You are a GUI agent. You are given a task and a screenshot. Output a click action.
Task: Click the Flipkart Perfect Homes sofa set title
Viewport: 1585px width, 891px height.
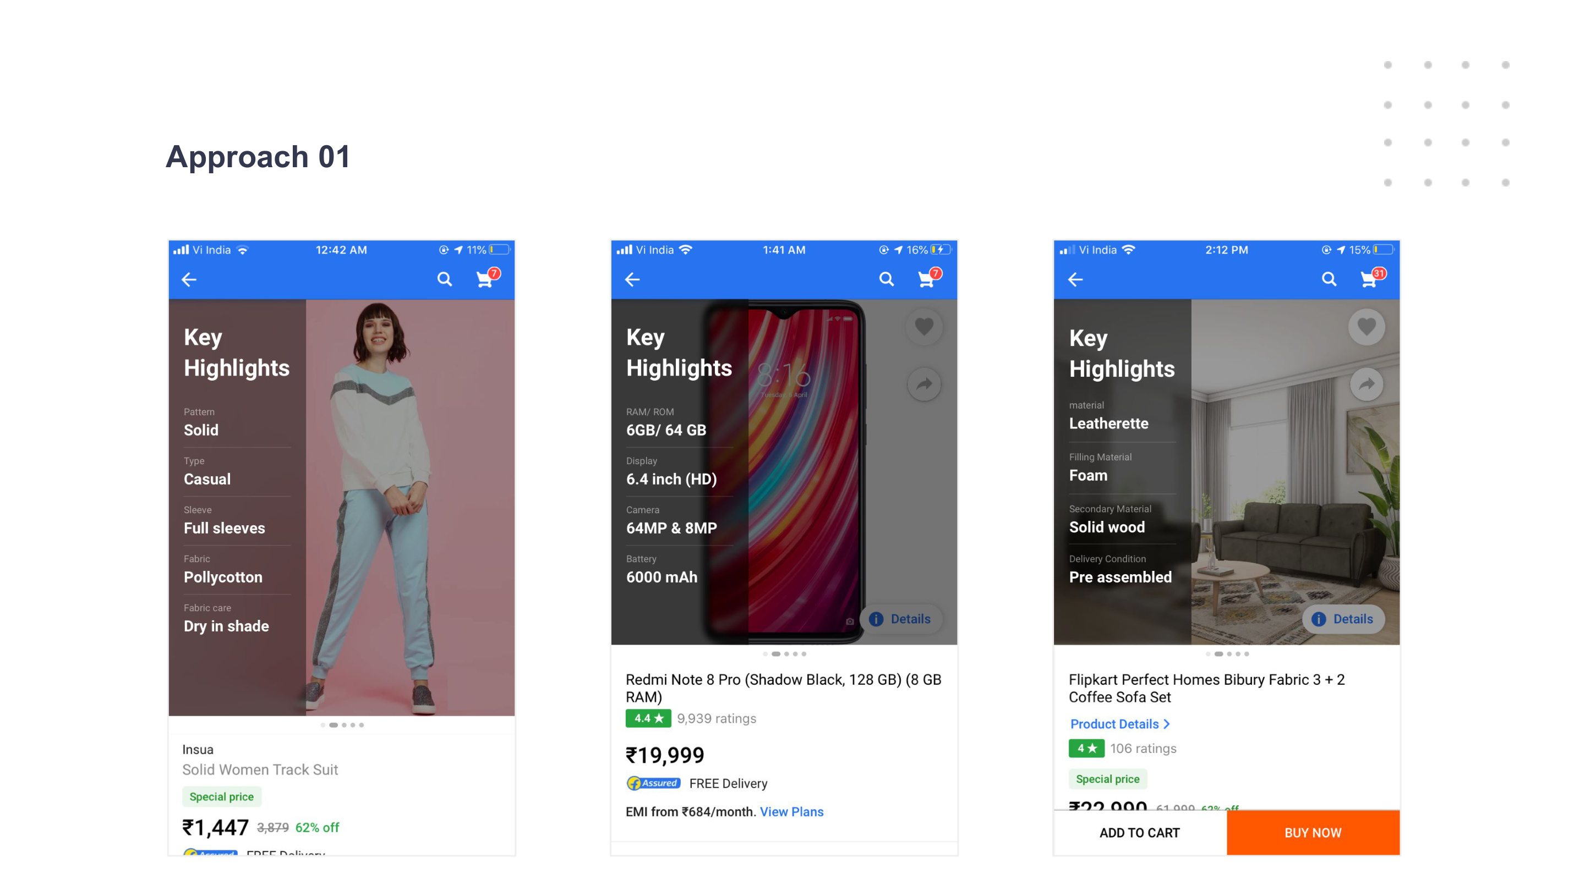[x=1206, y=688]
